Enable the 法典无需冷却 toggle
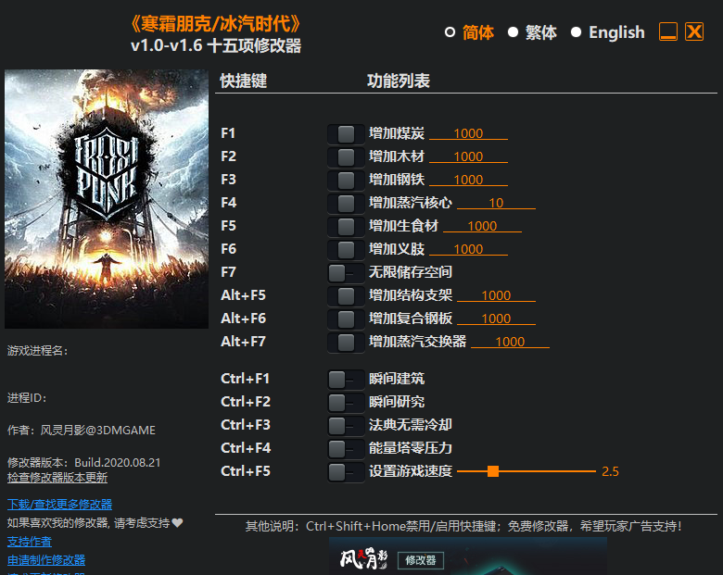The width and height of the screenshot is (723, 575). pyautogui.click(x=346, y=426)
